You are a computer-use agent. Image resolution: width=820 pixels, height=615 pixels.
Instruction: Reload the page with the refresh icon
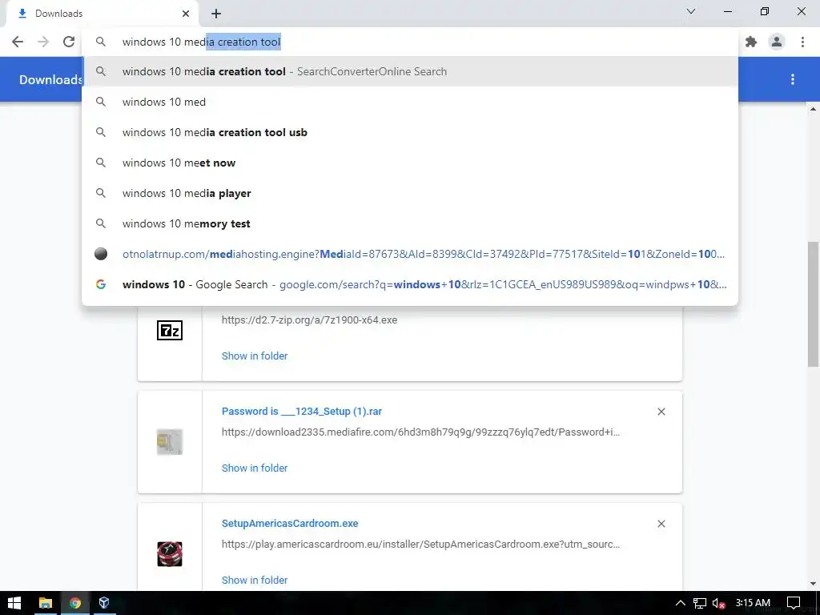(x=69, y=42)
